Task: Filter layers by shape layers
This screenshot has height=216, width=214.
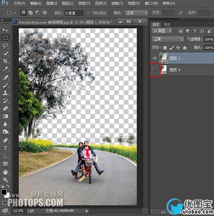Action: (x=202, y=31)
